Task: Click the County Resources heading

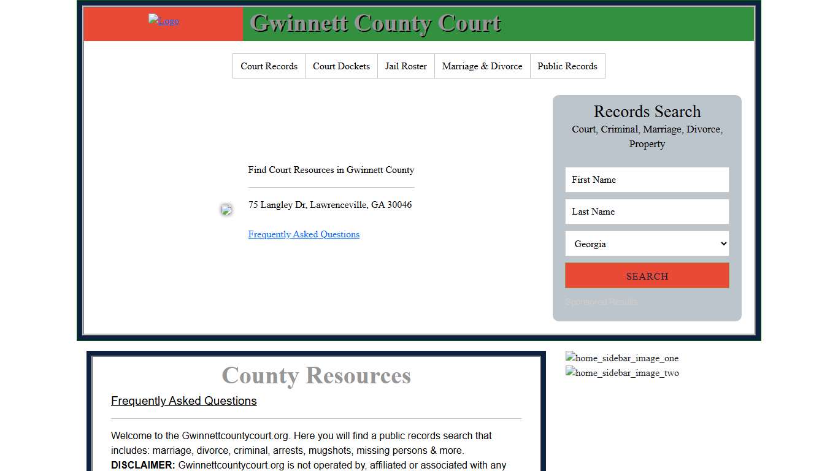Action: 316,375
